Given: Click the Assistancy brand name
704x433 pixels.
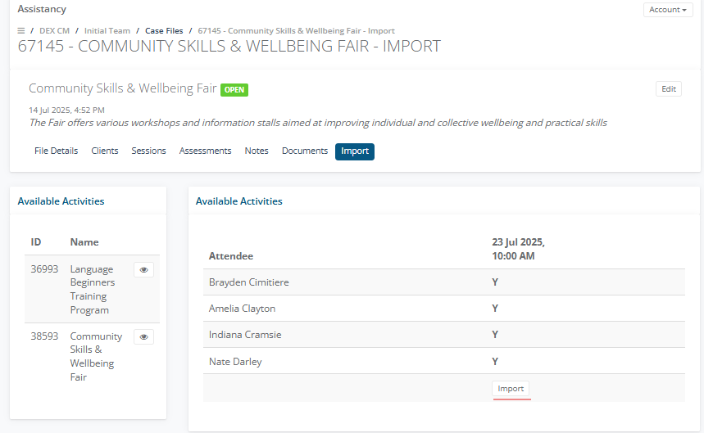Looking at the screenshot, I should 42,9.
